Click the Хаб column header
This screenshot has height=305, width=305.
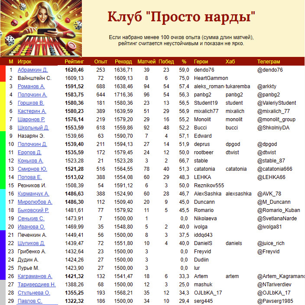pyautogui.click(x=230, y=62)
